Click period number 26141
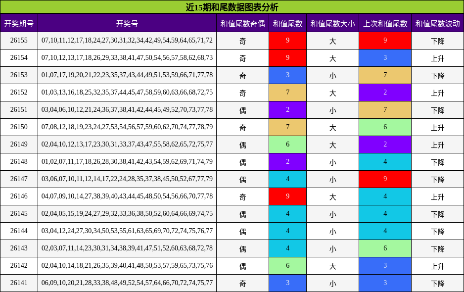 19,283
